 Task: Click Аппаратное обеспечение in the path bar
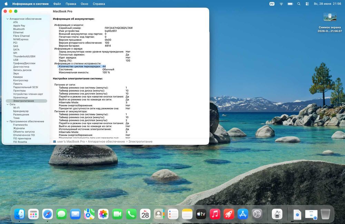click(x=106, y=142)
